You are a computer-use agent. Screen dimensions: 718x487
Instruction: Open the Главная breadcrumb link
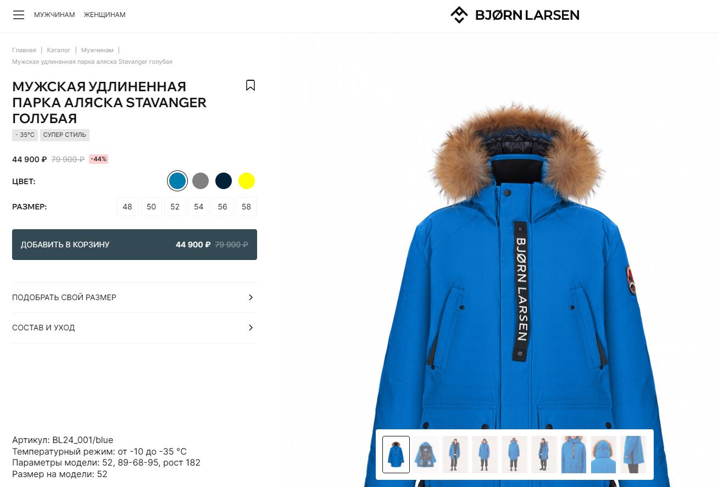(x=24, y=50)
